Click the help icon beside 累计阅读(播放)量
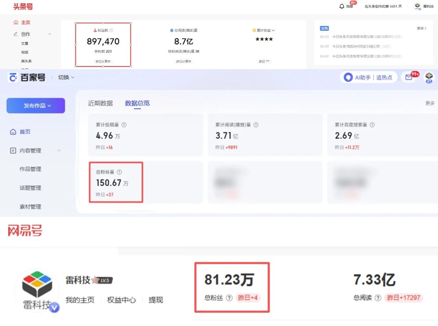 pos(256,125)
